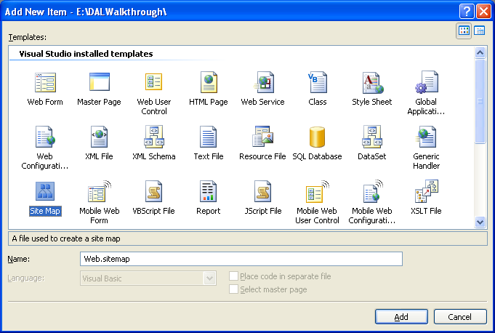Pick the Report template icon
Viewport: 495px width, 333px height.
click(209, 191)
